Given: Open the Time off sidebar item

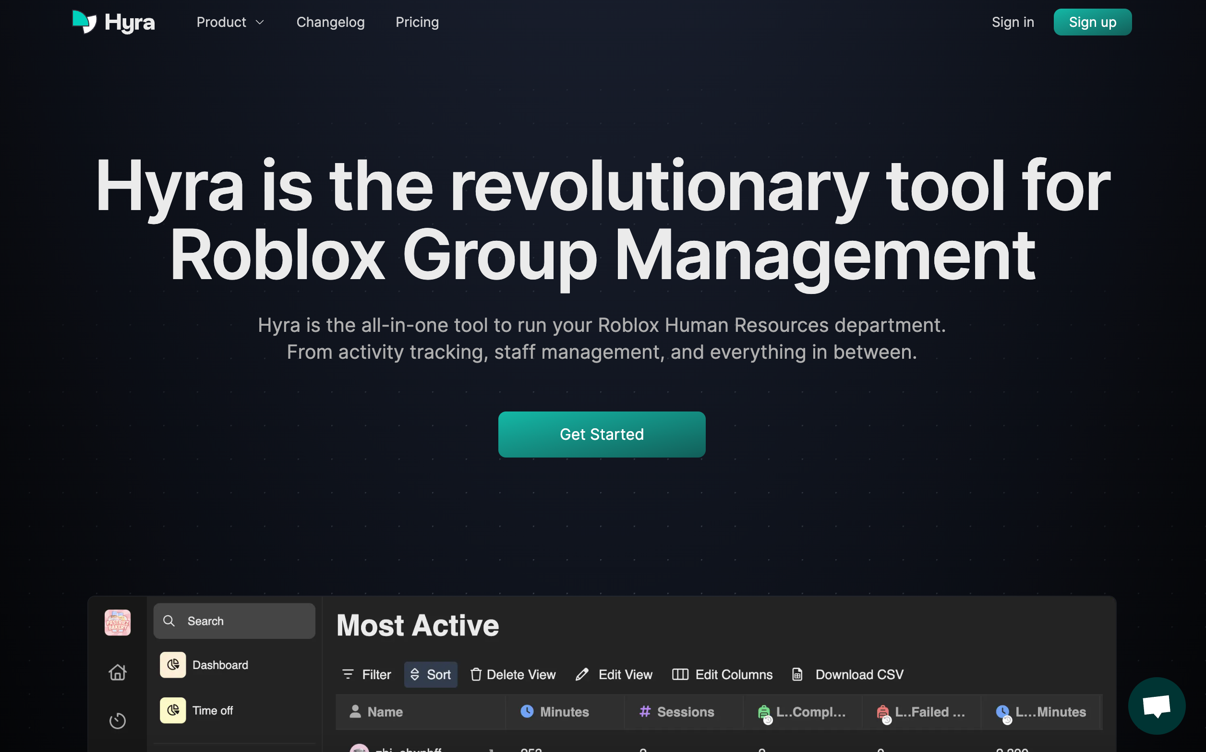Looking at the screenshot, I should (x=234, y=710).
